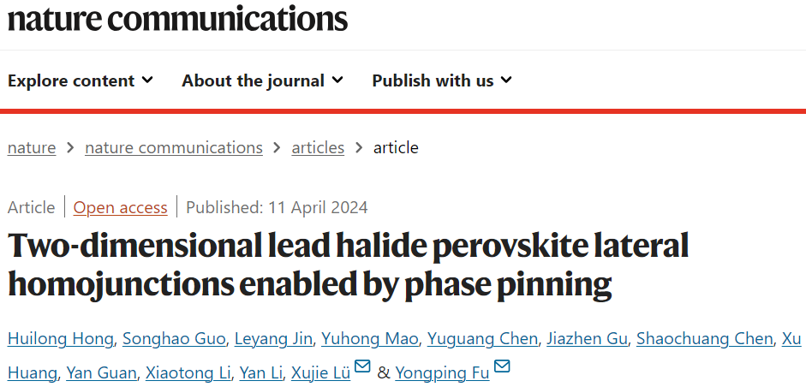This screenshot has width=806, height=387.
Task: Open author Songhao Guo's details
Action: 174,339
